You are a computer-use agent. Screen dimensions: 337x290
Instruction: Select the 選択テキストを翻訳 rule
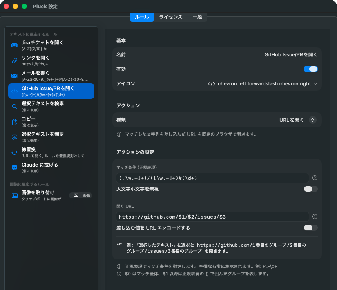coord(51,137)
